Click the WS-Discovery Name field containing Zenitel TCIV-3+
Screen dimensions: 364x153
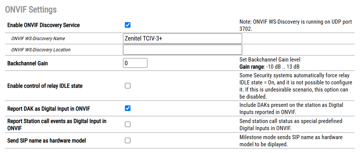pyautogui.click(x=182, y=38)
